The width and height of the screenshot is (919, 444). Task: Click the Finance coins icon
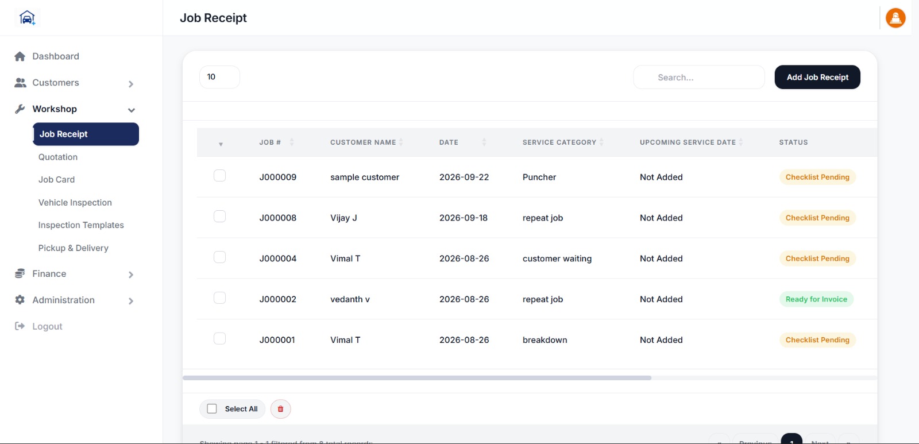click(x=20, y=273)
